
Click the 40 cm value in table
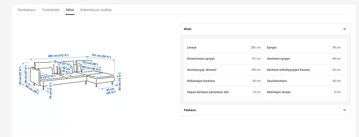click(x=336, y=81)
